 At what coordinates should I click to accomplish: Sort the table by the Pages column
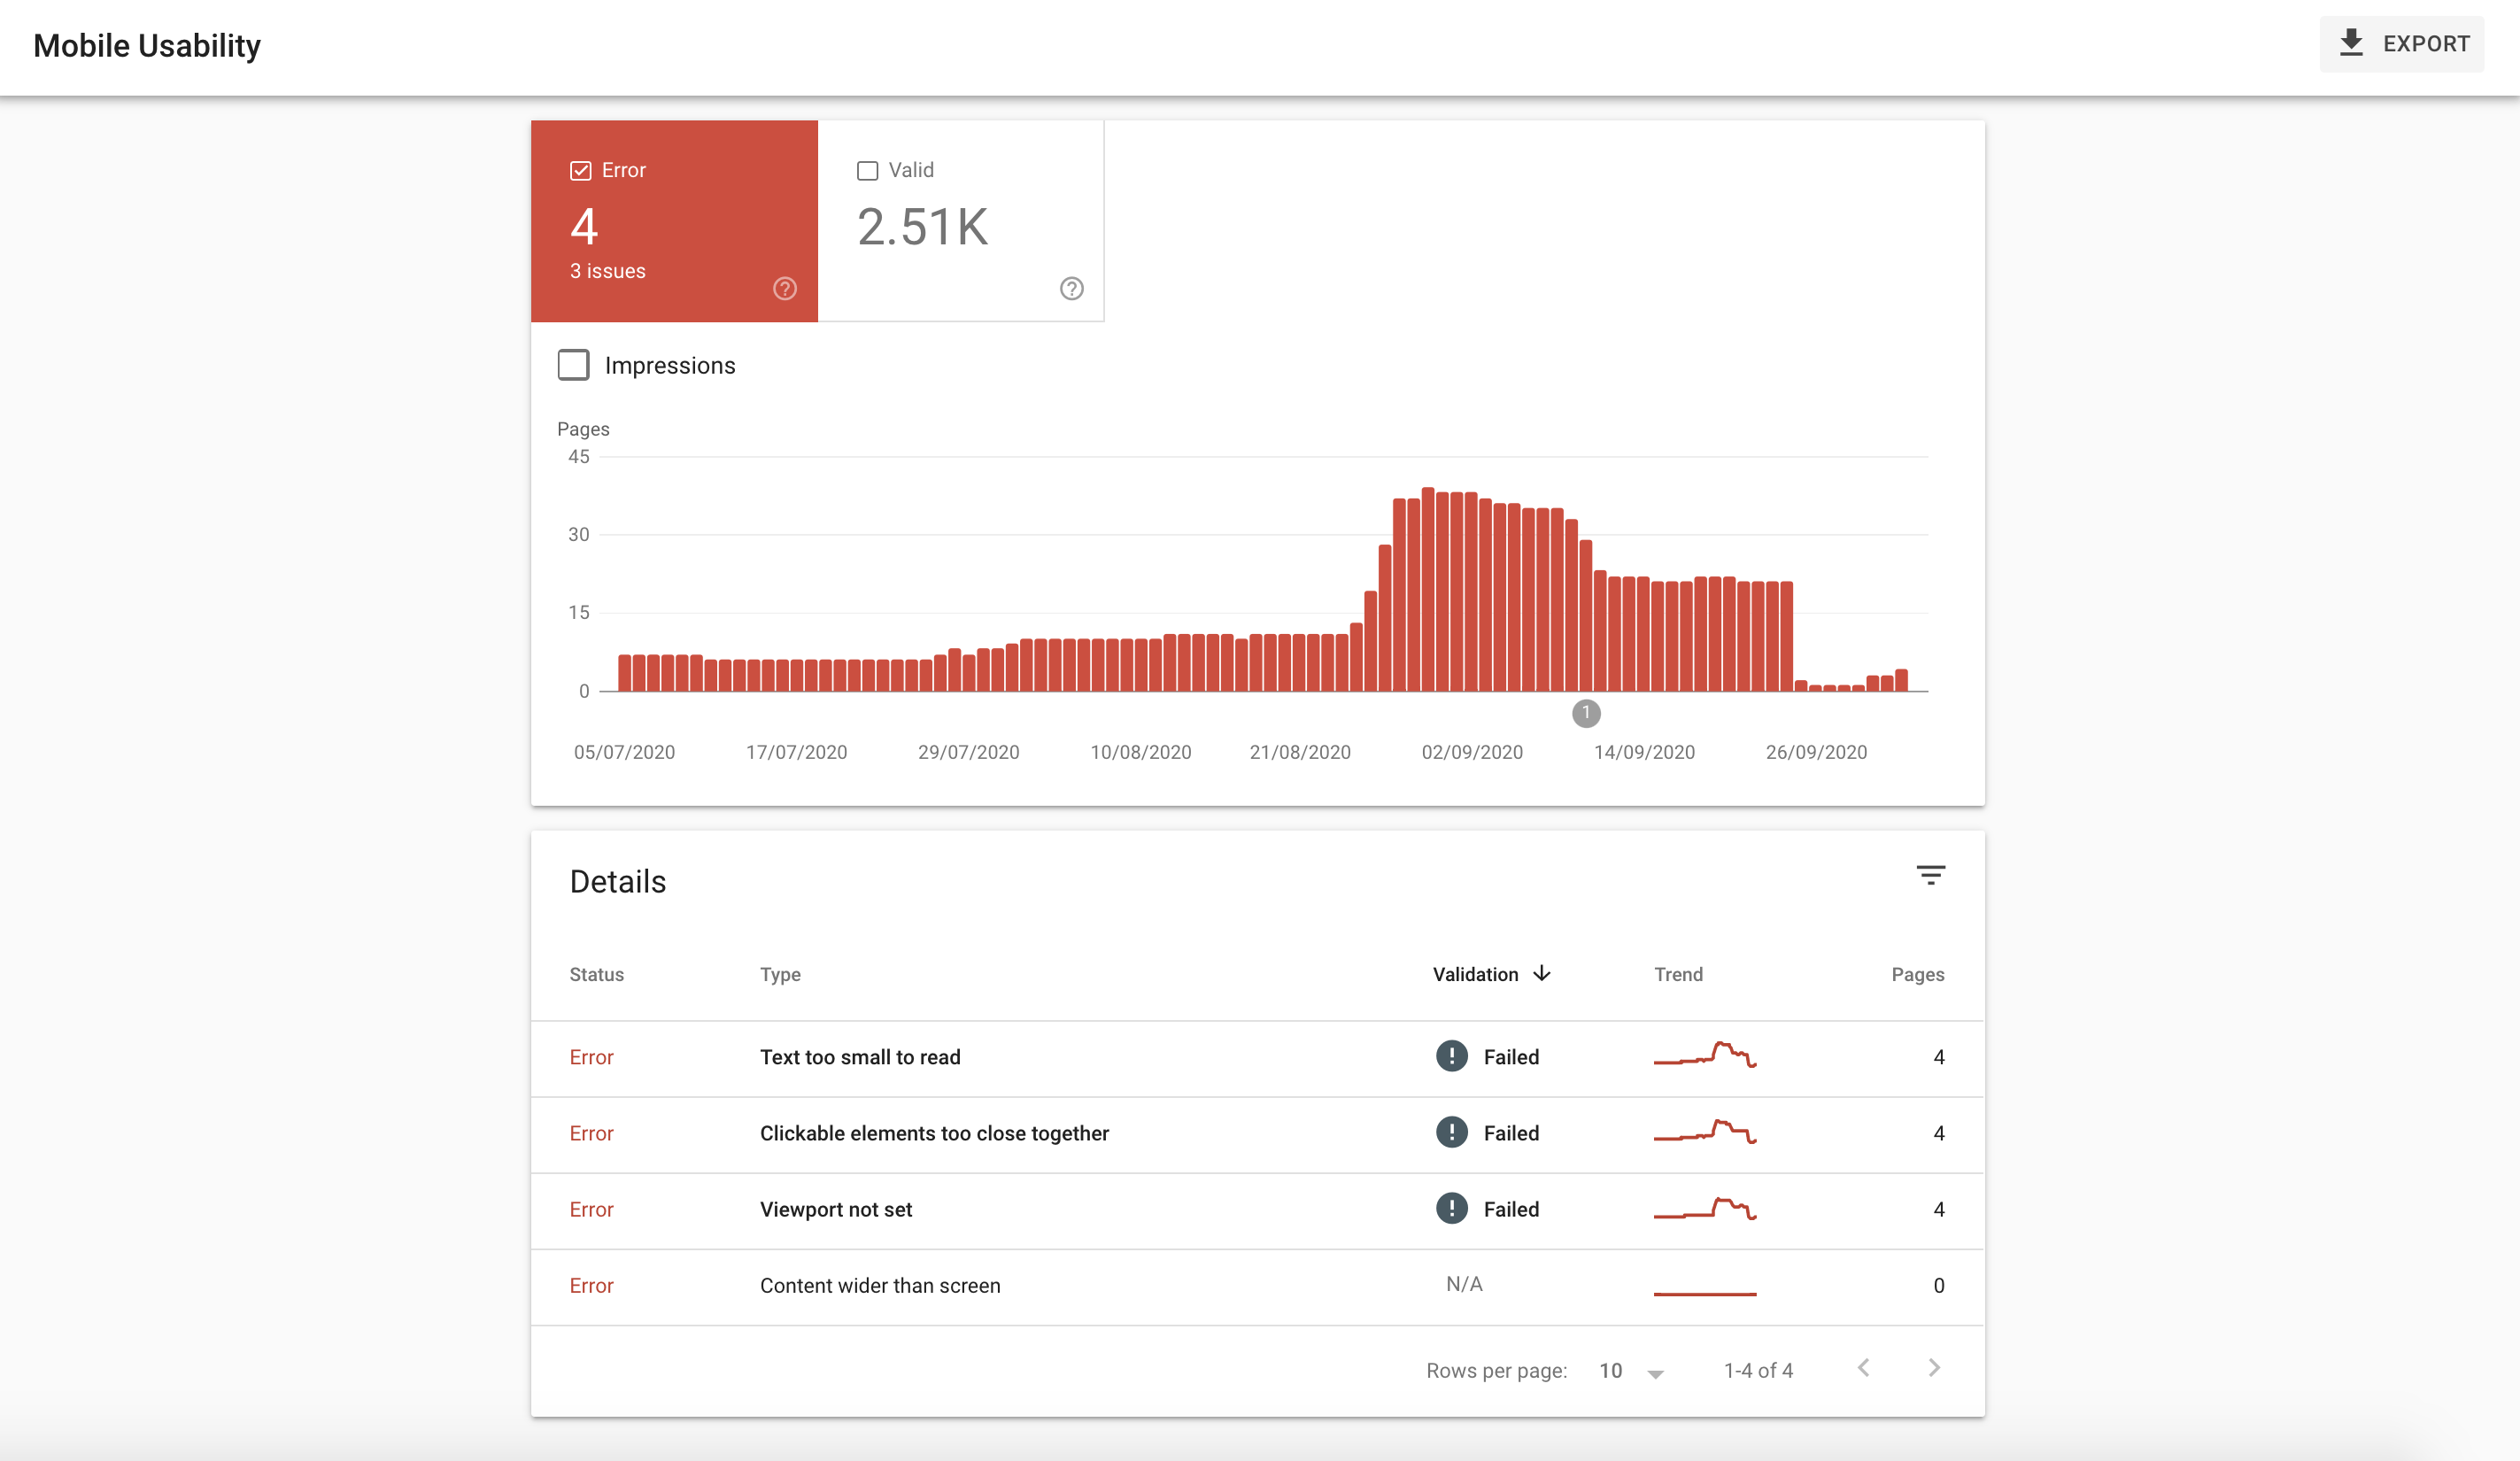(x=1917, y=974)
